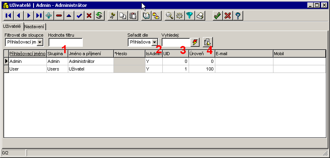Click the Hodnota filtru input field

(66, 42)
